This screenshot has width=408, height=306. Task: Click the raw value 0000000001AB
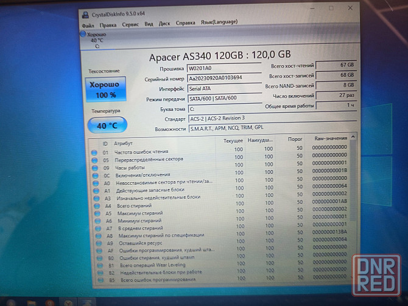click(x=329, y=201)
